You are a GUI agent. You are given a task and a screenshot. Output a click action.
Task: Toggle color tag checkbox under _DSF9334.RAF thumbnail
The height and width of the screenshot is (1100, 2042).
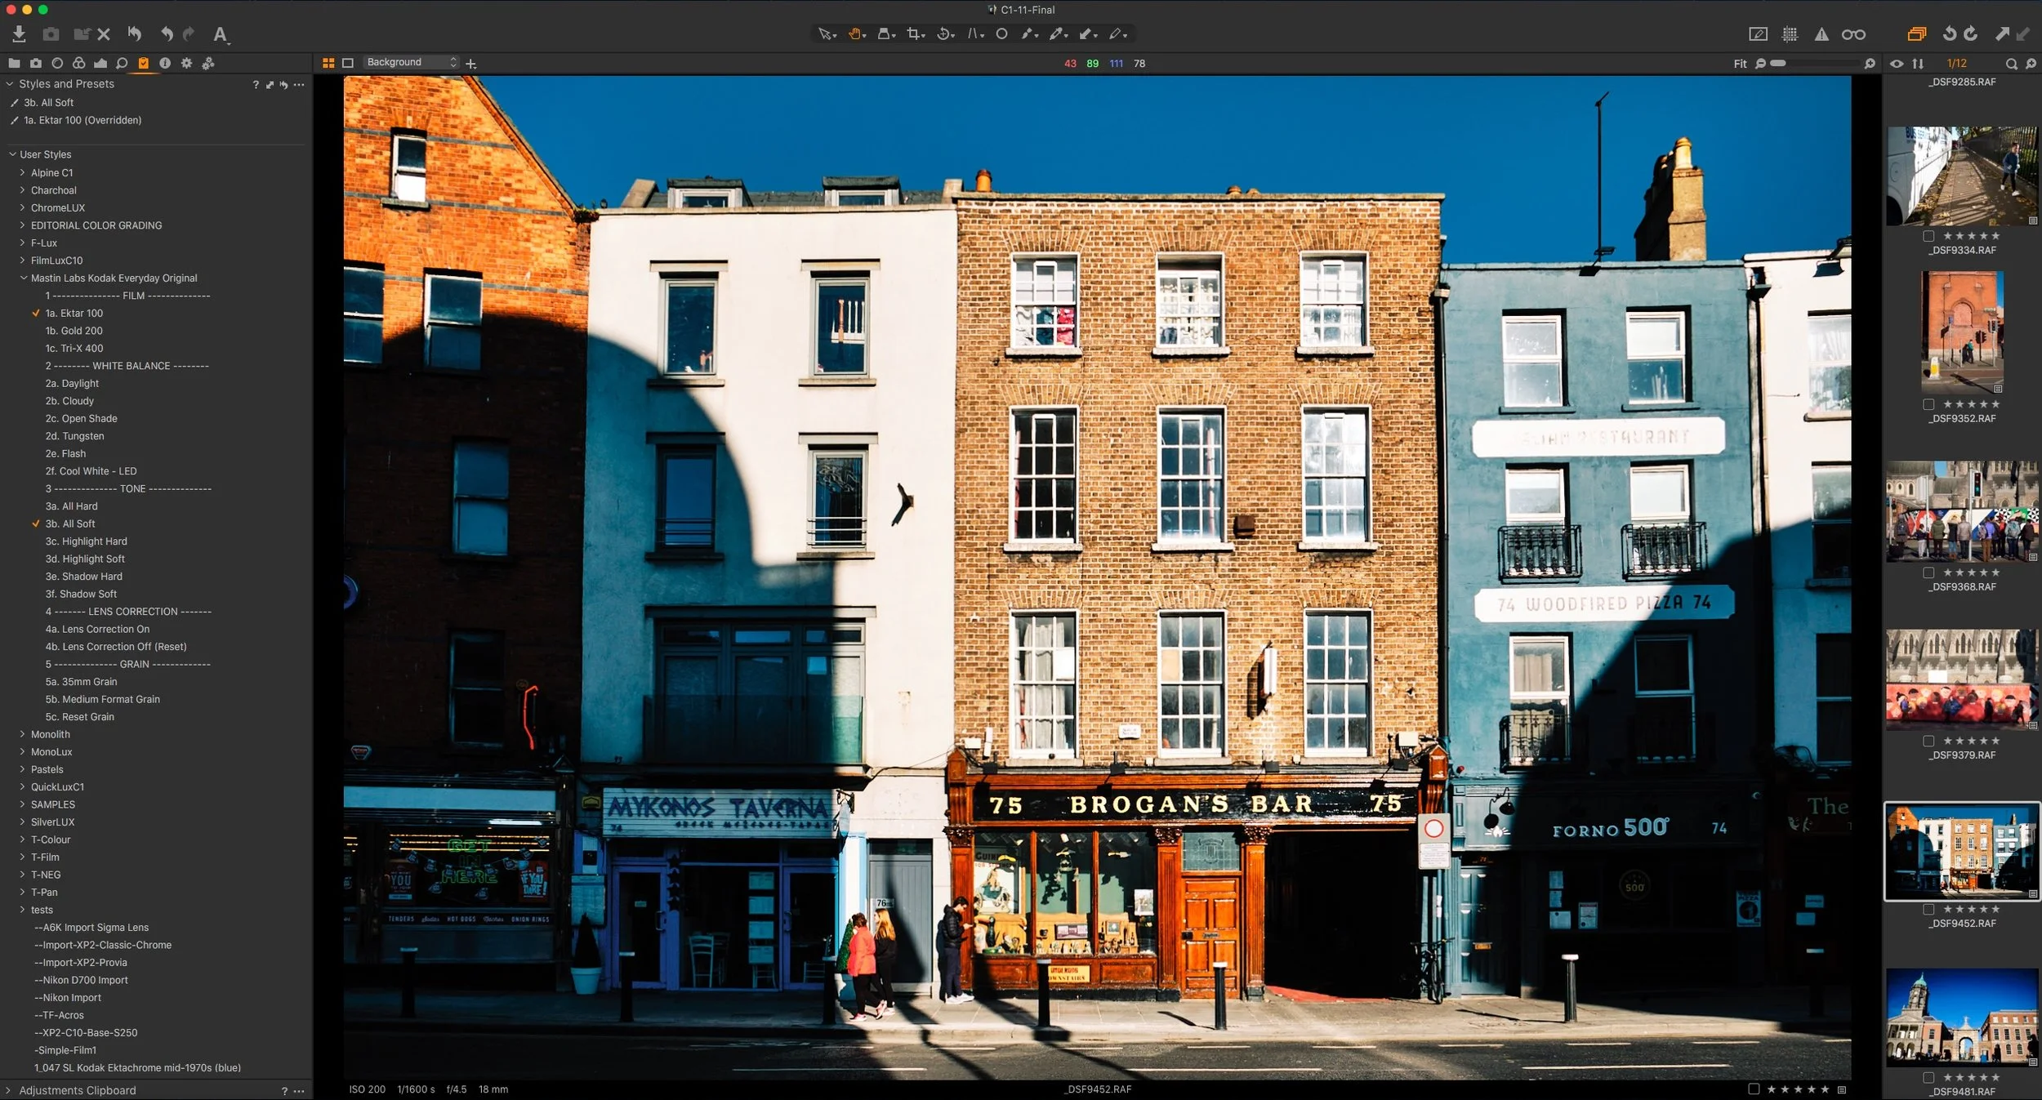click(1928, 236)
